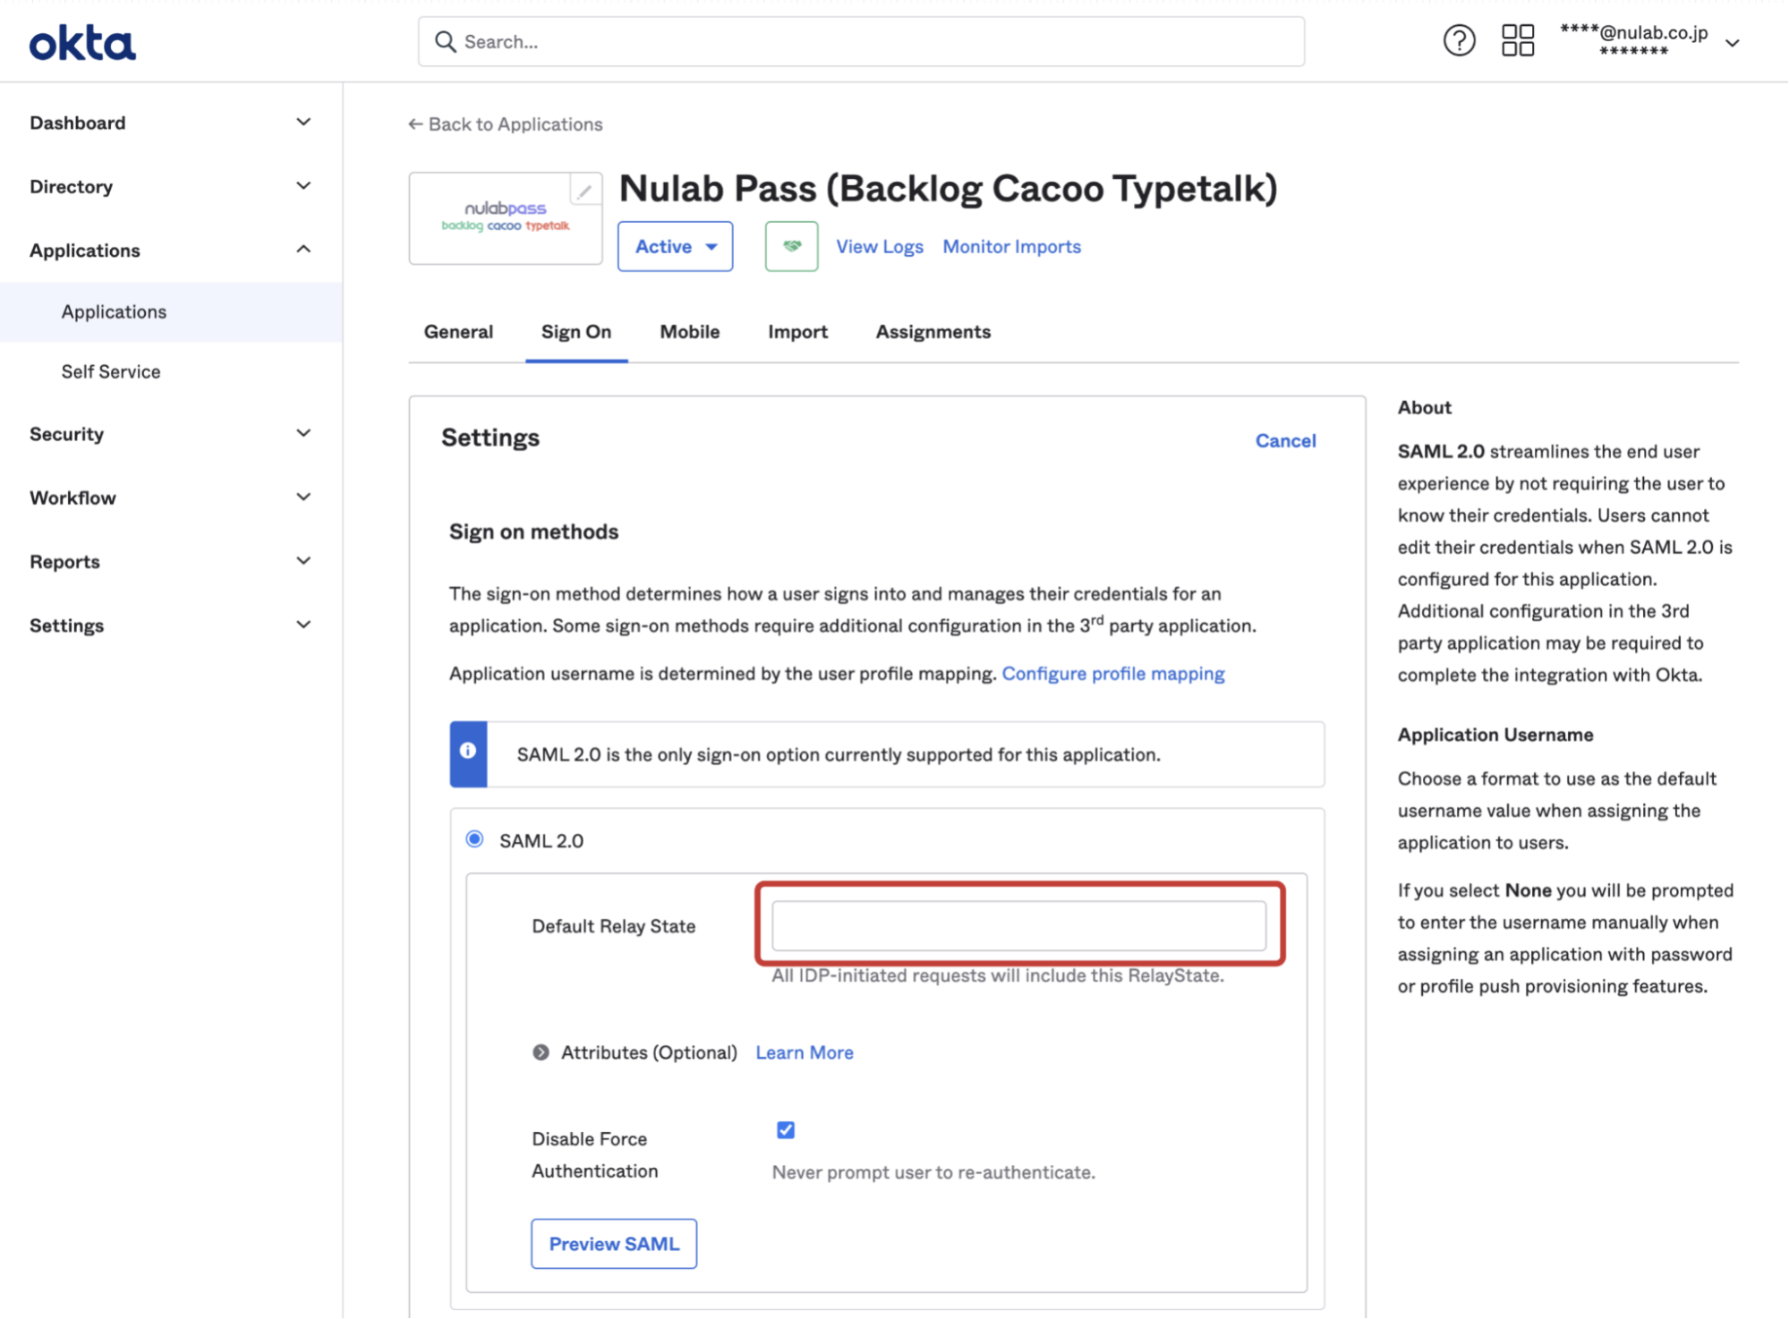This screenshot has height=1319, width=1789.
Task: Uncheck Disable Force Authentication checkbox
Action: tap(786, 1129)
